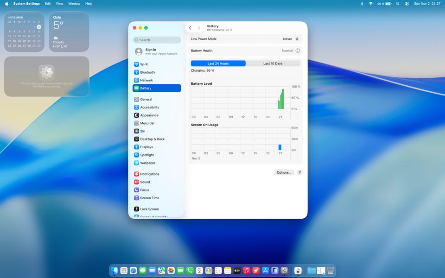
Task: Open the Low Power Mode dropdown
Action: 291,39
